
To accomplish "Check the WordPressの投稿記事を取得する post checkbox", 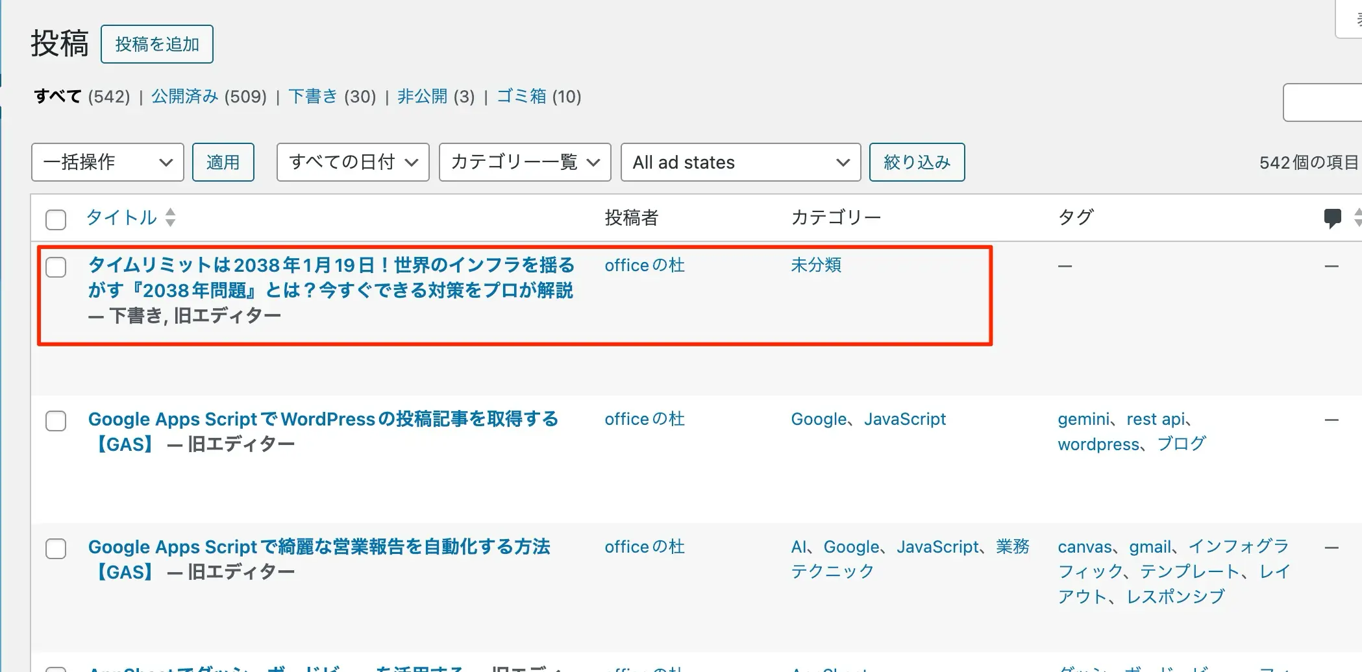I will (x=56, y=421).
